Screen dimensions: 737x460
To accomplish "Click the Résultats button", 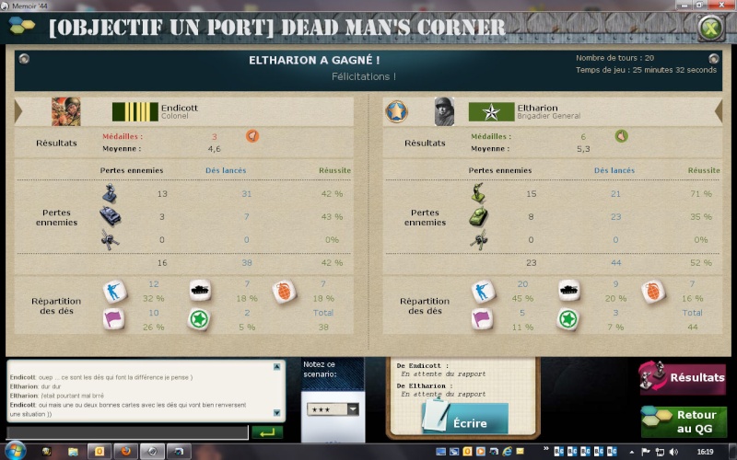I will click(683, 377).
